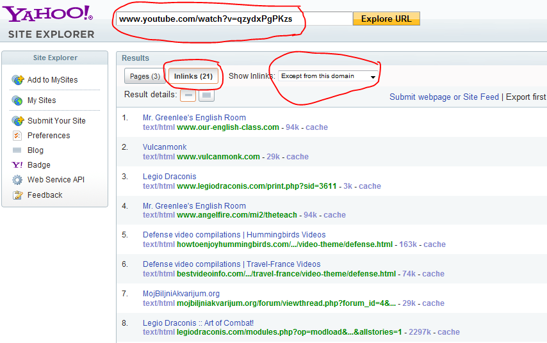Screen dimensions: 547x343
Task: Open the Show Inlinks domain dropdown
Action: 328,76
